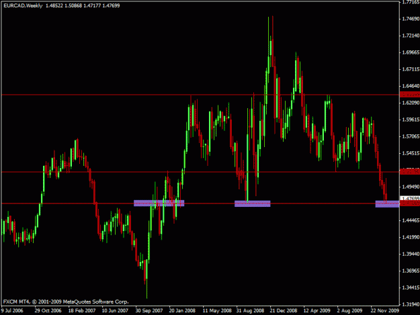Click the 21 Dec 2008 date label
420x315 pixels.
[x=284, y=311]
